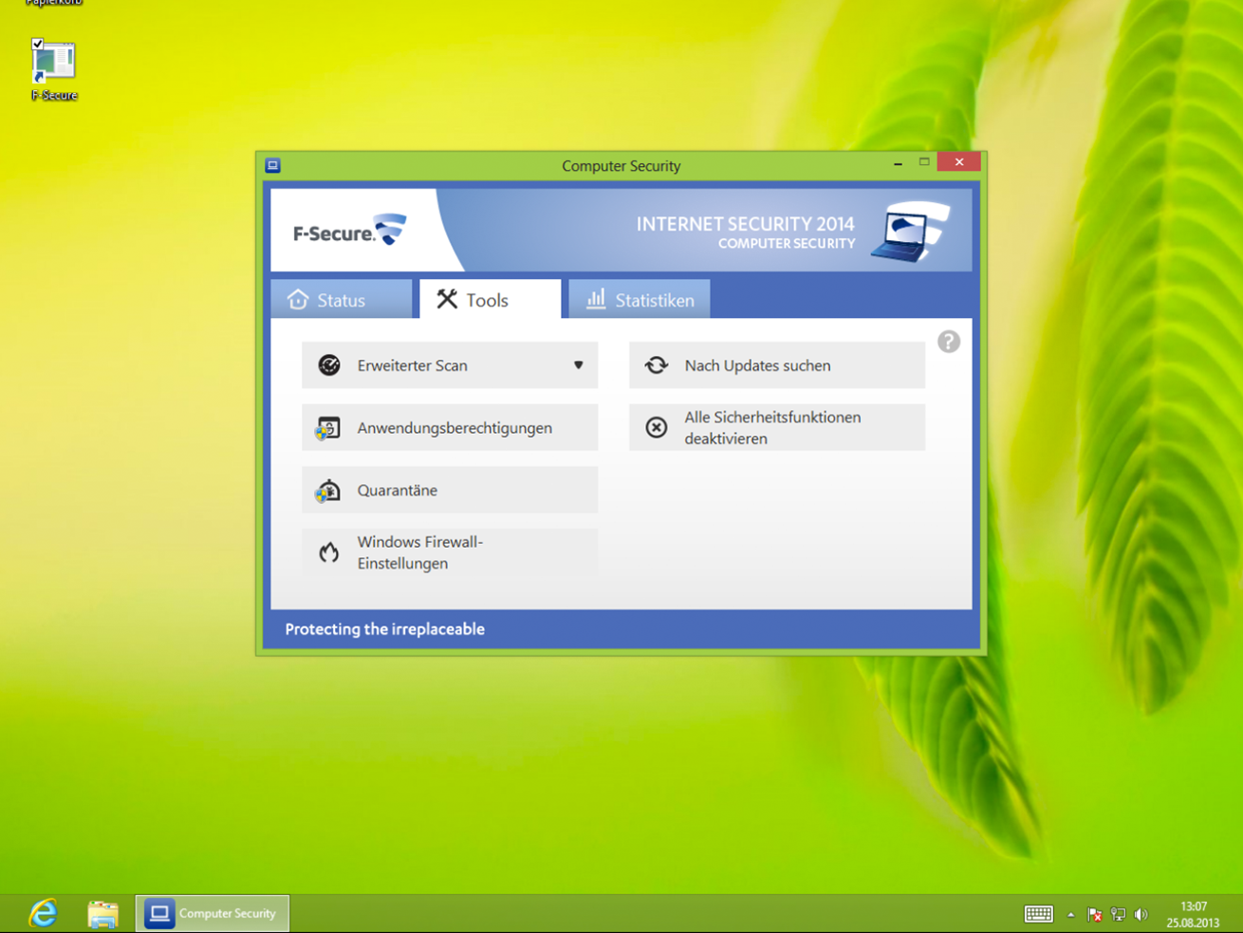Image resolution: width=1243 pixels, height=933 pixels.
Task: Click the bar chart icon on Statistiken
Action: pos(596,299)
